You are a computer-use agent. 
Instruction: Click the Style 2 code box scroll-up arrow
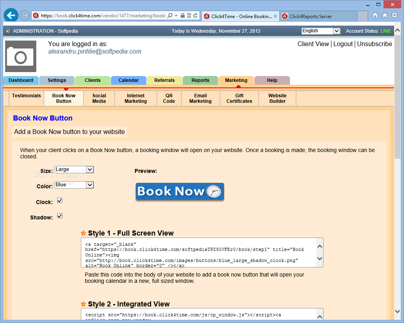point(320,317)
